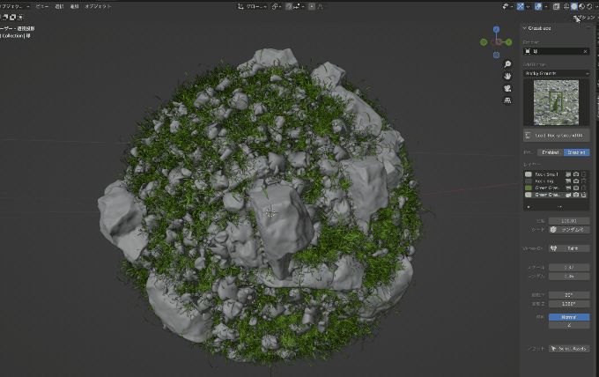The width and height of the screenshot is (599, 377).
Task: Select the Rock Big layer row
Action: 556,181
